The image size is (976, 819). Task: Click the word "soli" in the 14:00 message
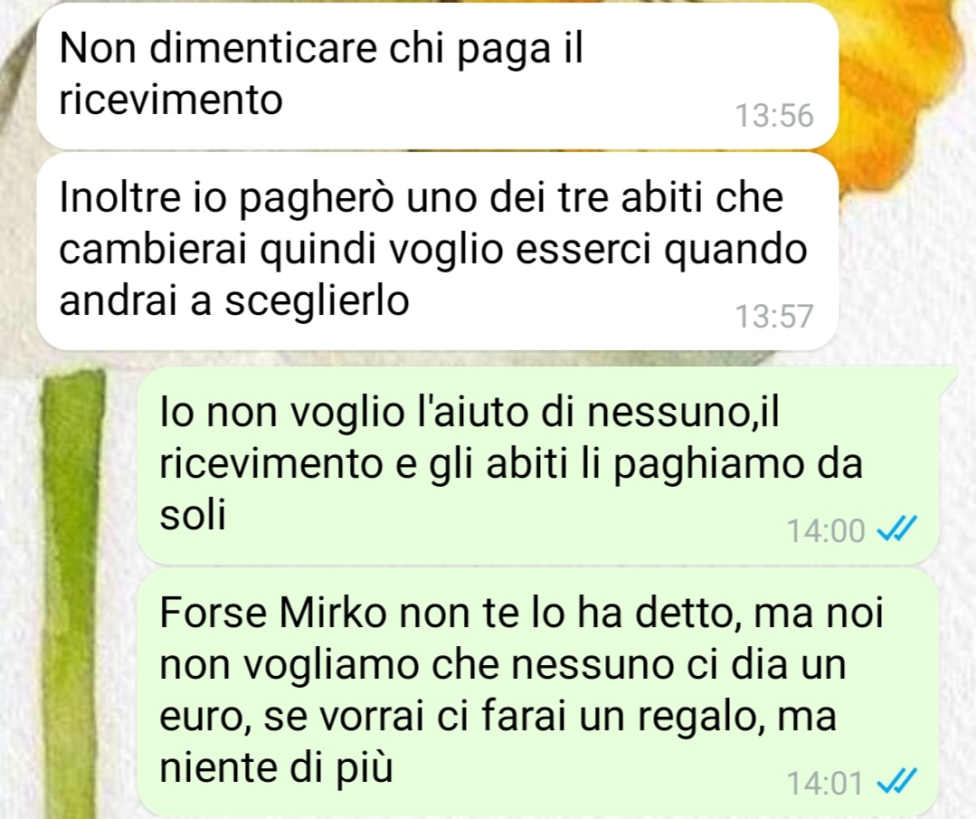(193, 516)
